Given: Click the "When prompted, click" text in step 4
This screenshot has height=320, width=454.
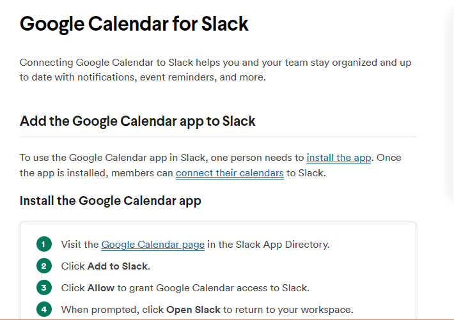Looking at the screenshot, I should [113, 309].
